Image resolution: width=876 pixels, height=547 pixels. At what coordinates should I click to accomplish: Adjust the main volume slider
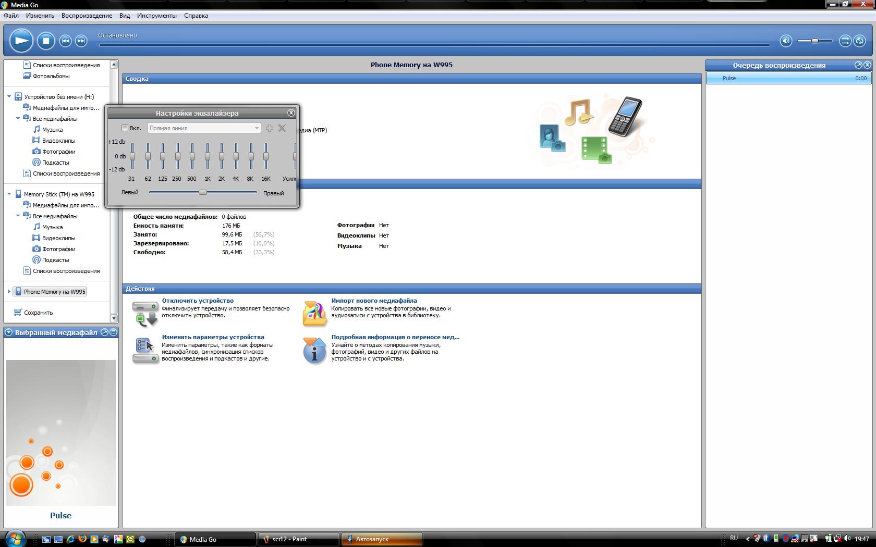coord(814,41)
